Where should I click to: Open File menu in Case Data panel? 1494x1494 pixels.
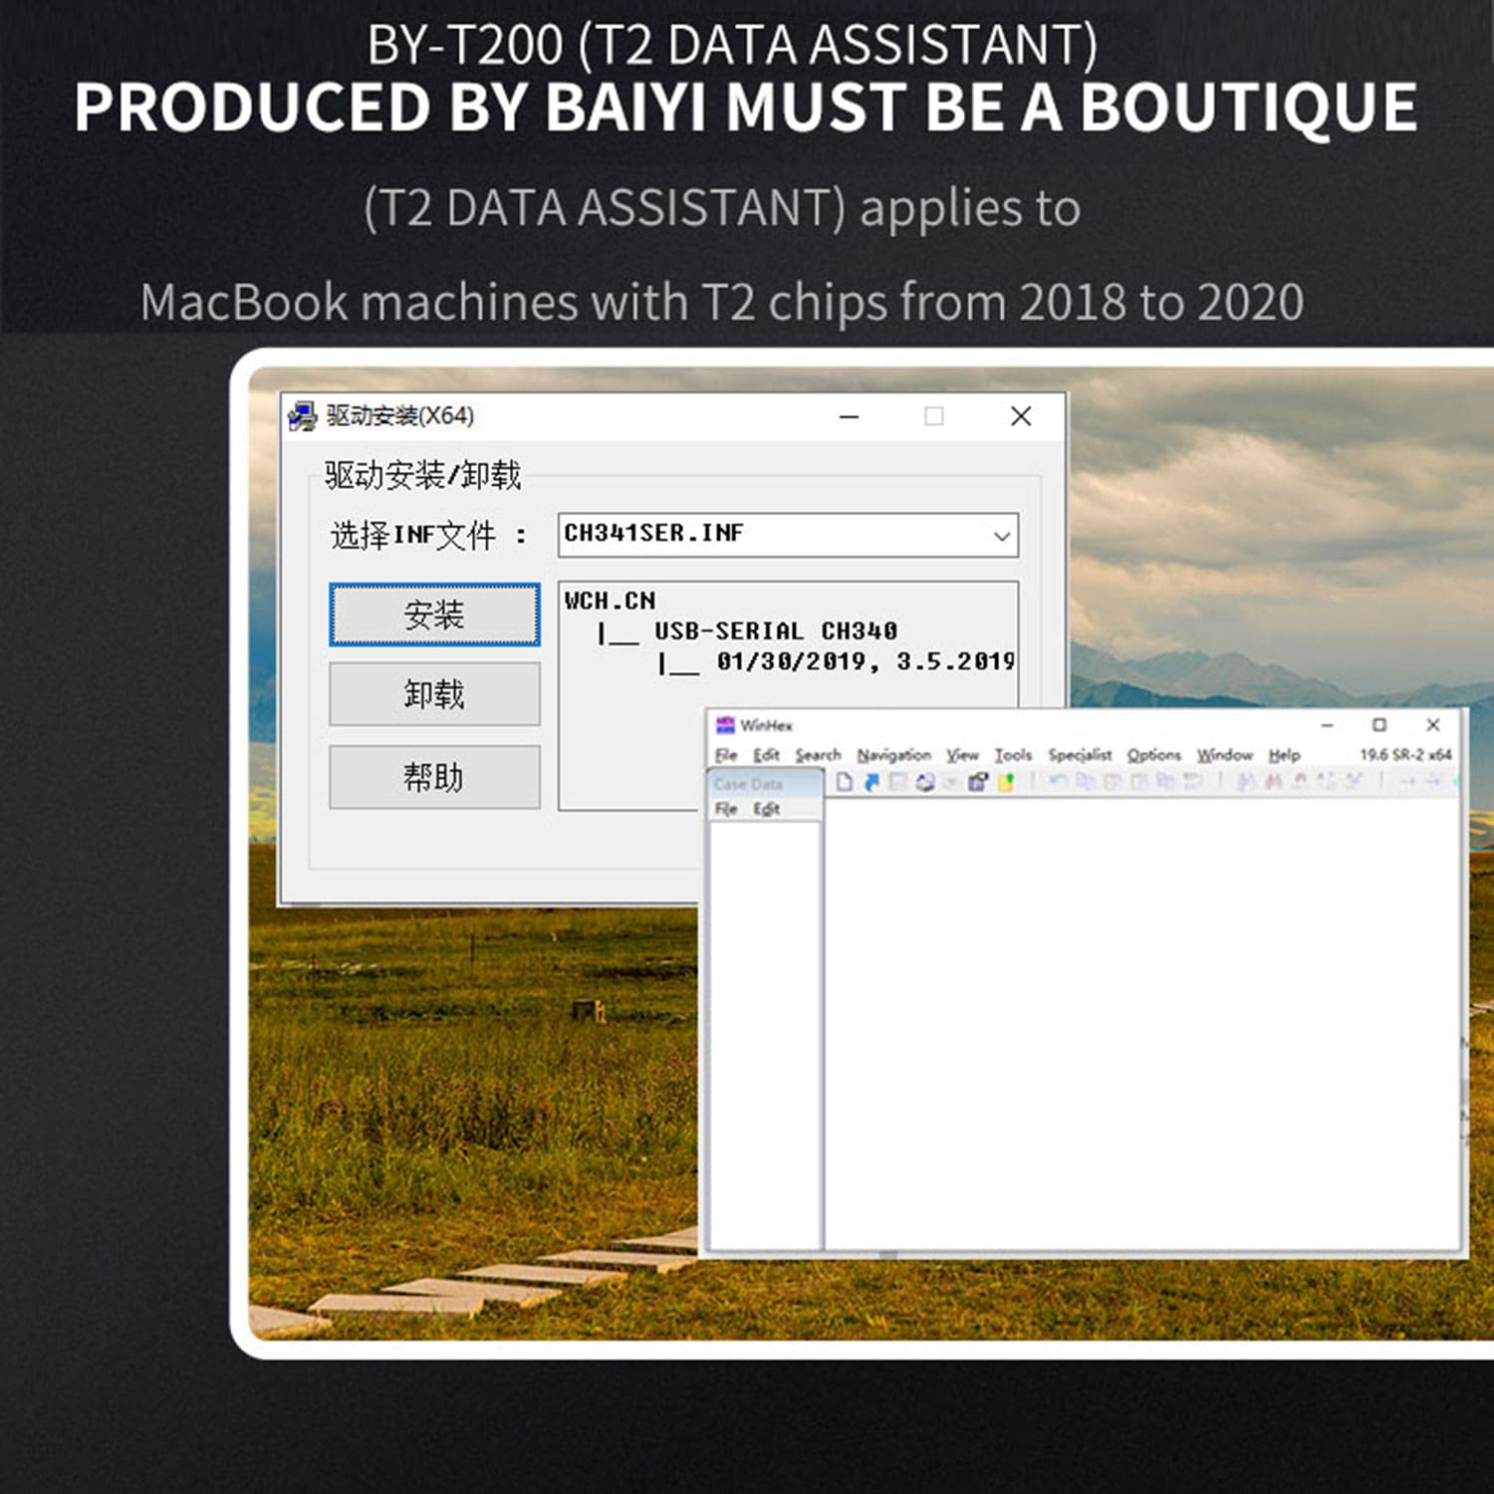(x=726, y=809)
